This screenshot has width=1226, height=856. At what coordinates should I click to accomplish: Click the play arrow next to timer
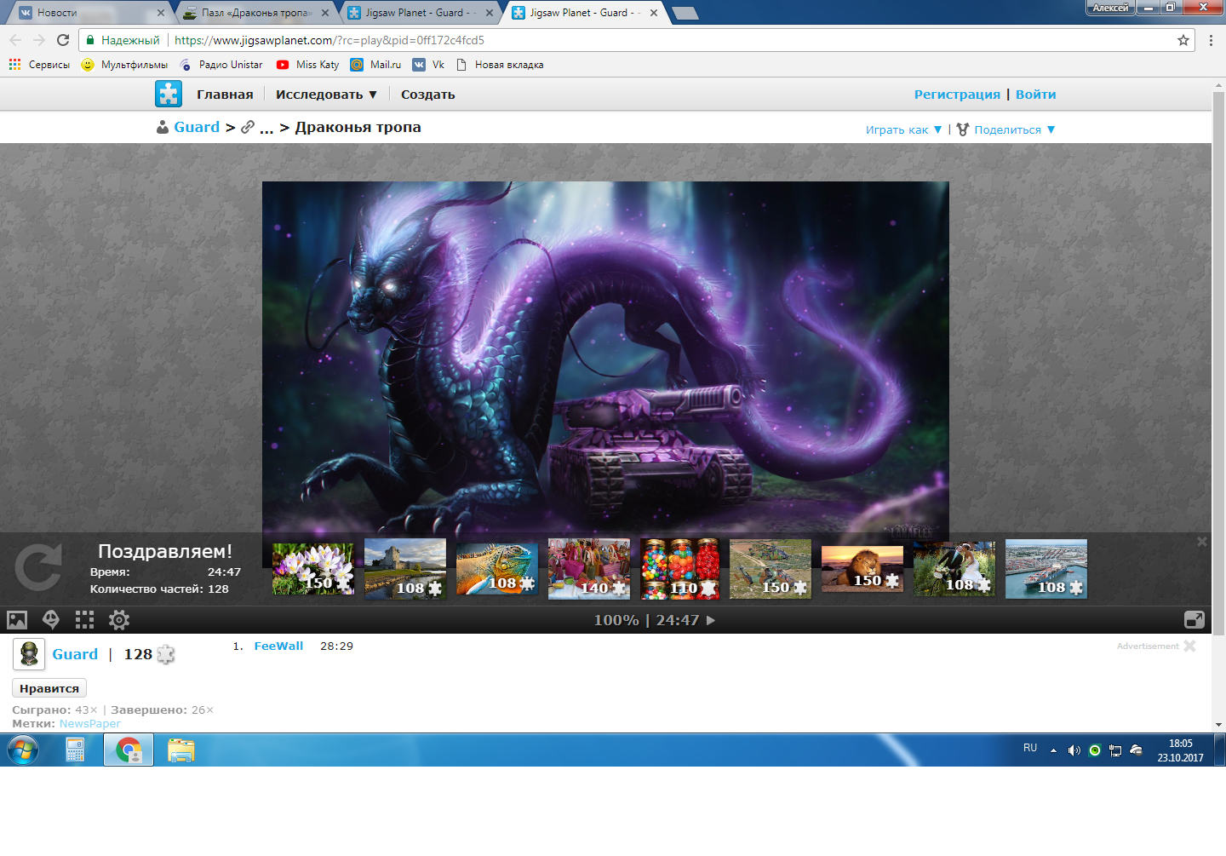pos(711,620)
